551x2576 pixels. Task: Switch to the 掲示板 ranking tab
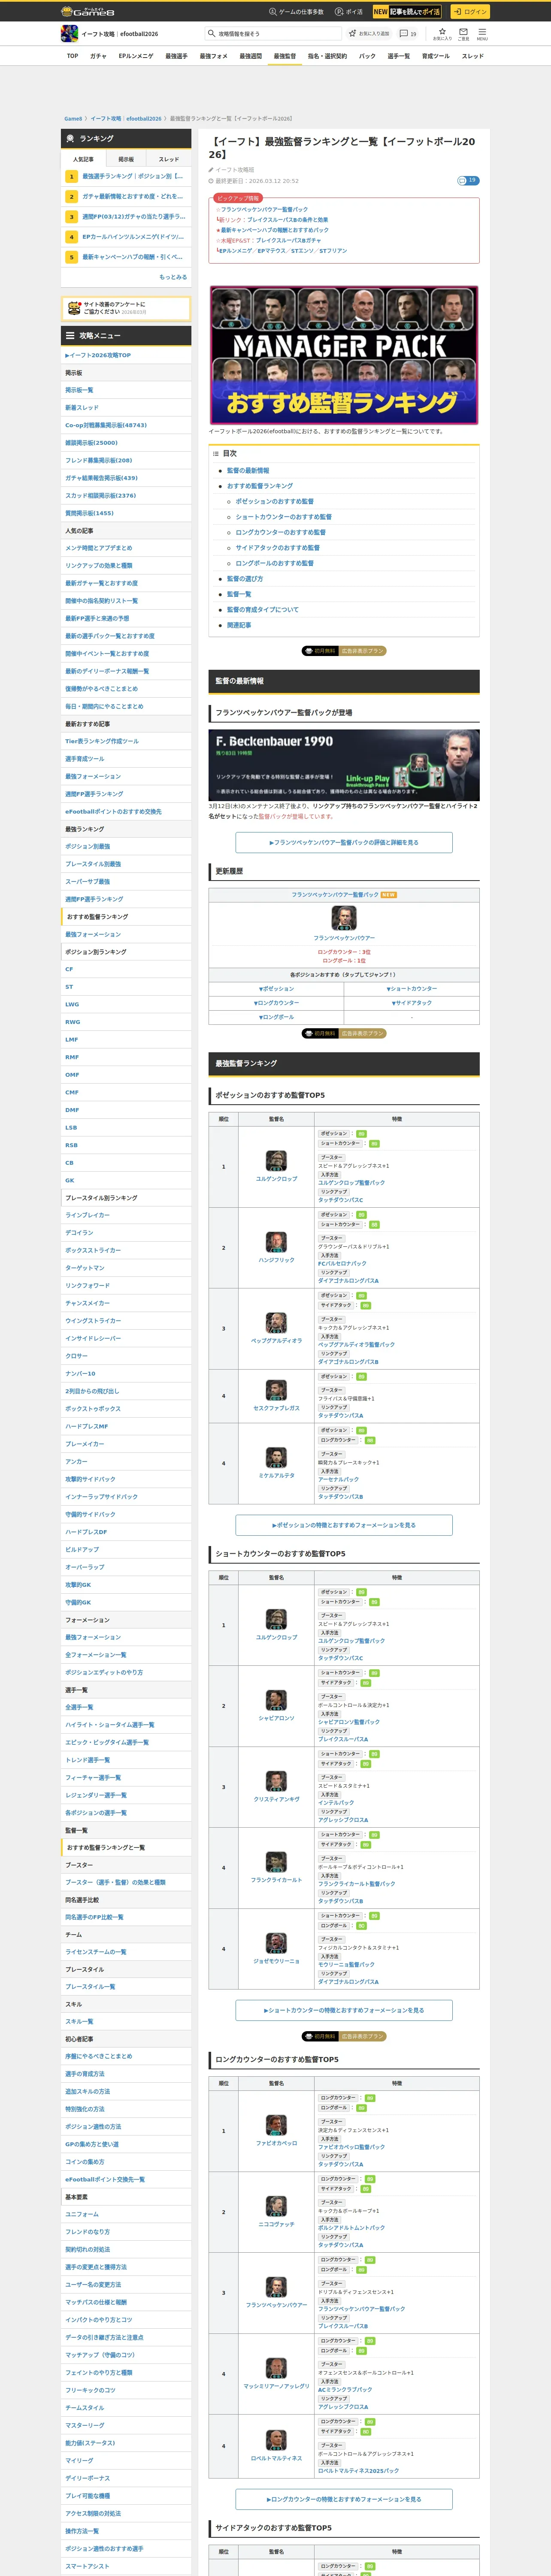(126, 159)
